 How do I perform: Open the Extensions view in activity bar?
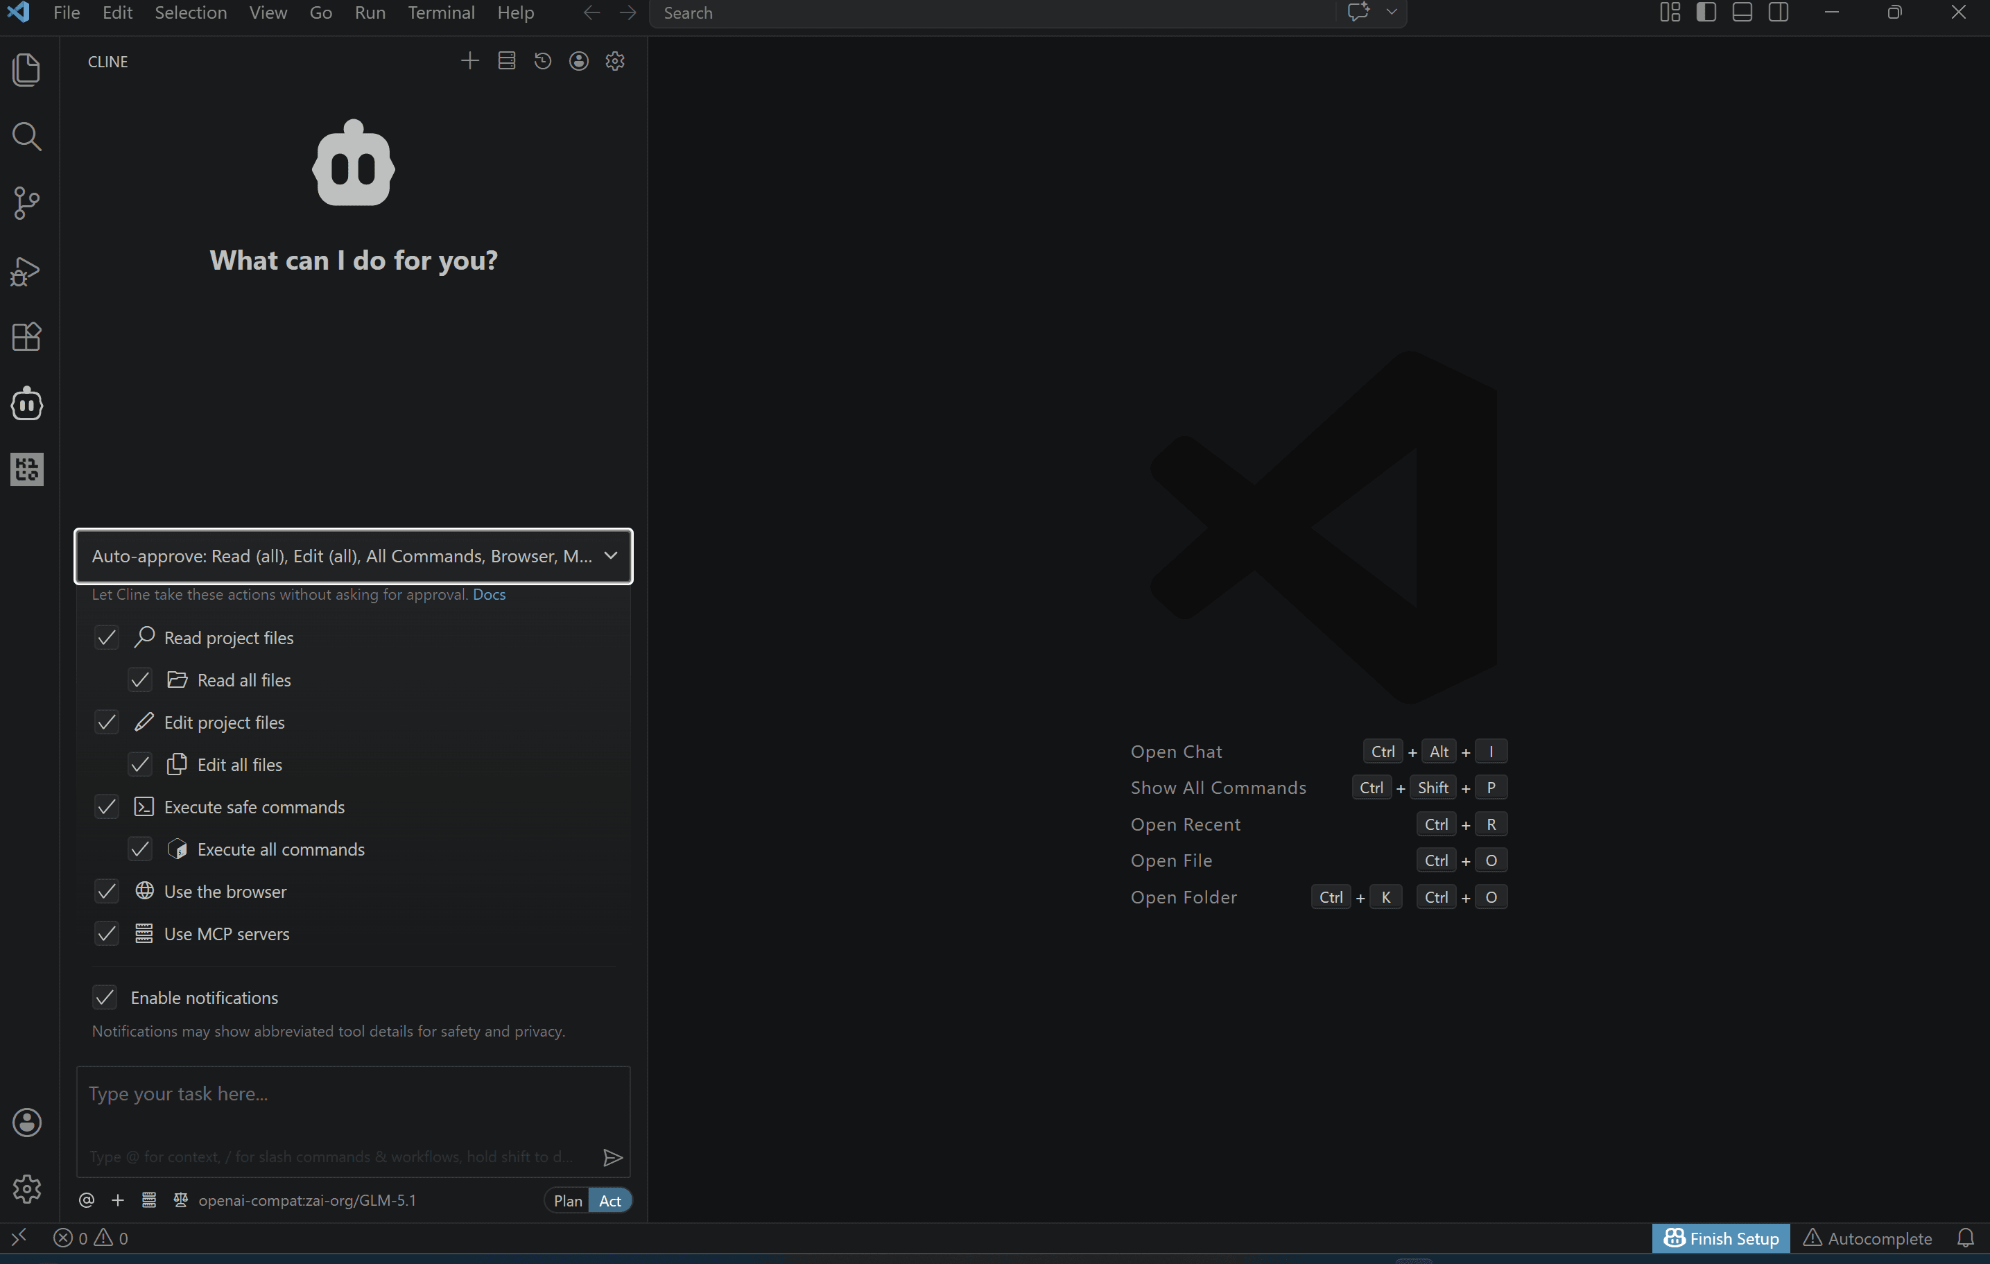26,336
